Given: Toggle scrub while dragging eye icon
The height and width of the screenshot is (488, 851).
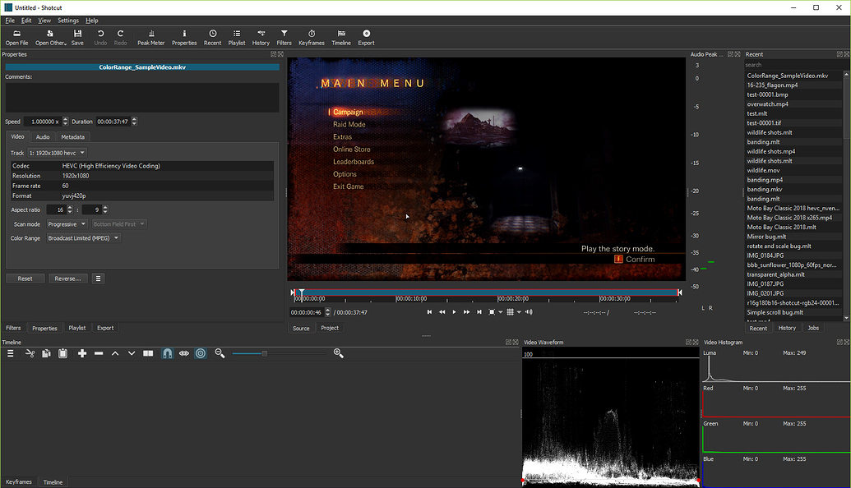Looking at the screenshot, I should click(184, 353).
